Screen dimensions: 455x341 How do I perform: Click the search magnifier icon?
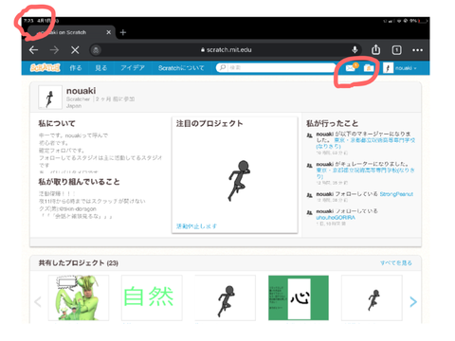(223, 67)
